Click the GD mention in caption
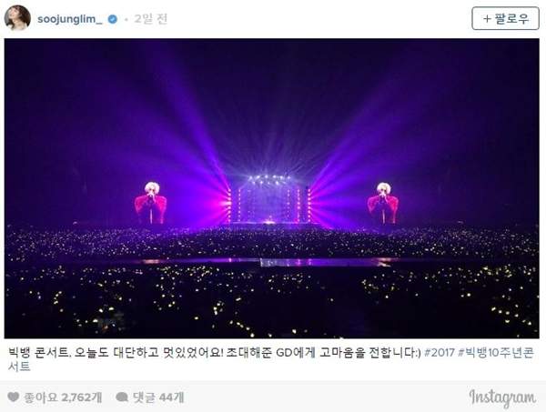Screen dimensions: 546x412 click(x=284, y=353)
